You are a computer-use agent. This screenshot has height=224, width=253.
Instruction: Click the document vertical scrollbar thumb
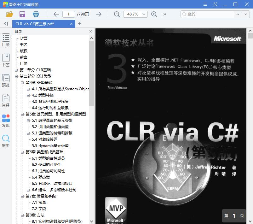(x=250, y=36)
